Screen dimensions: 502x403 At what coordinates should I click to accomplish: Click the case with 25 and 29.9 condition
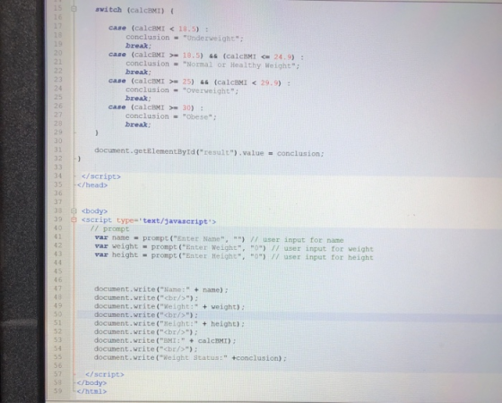pos(199,81)
